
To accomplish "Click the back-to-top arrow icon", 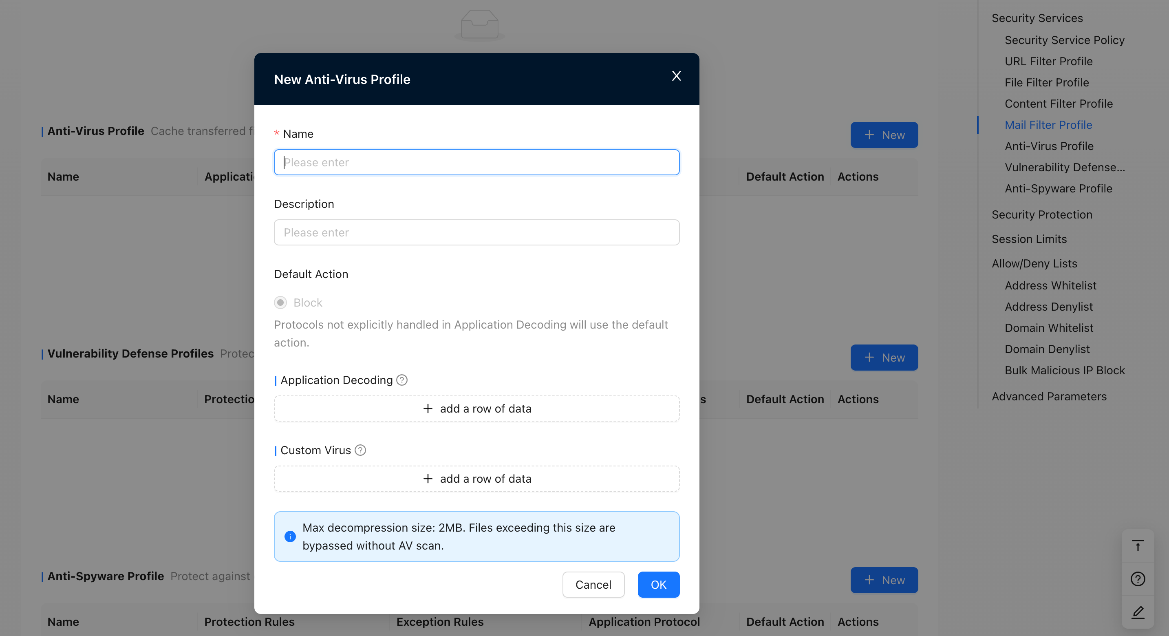I will click(1137, 545).
